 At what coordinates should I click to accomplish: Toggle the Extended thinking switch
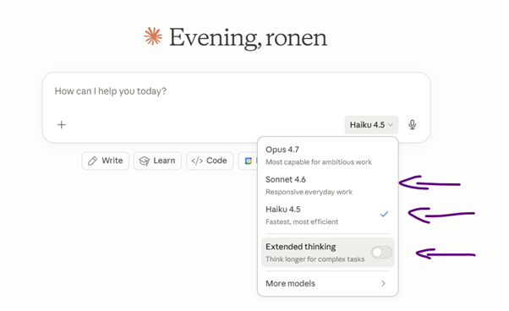click(382, 253)
